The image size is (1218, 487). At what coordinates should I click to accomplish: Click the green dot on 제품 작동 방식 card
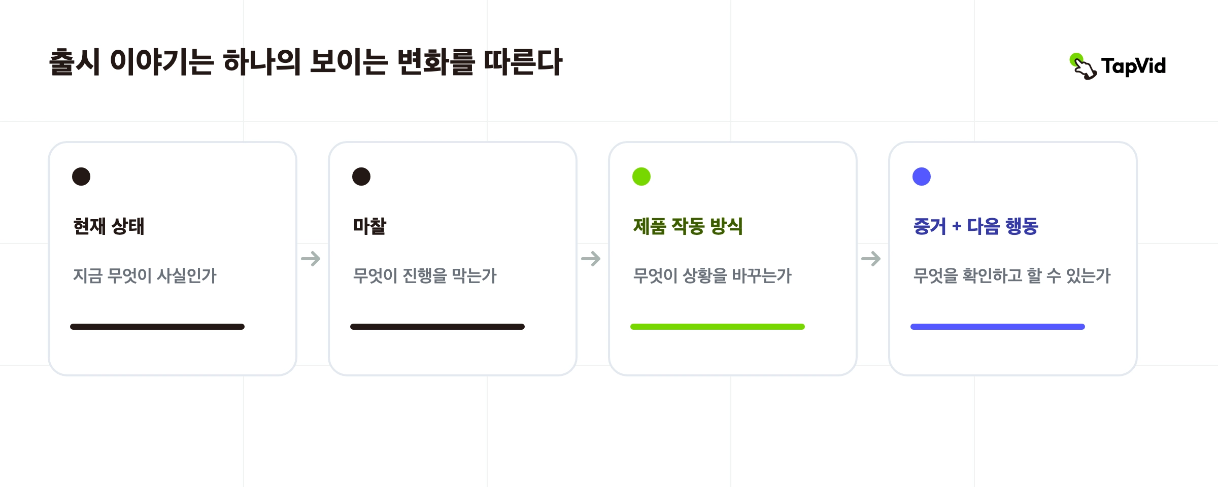[x=641, y=177]
